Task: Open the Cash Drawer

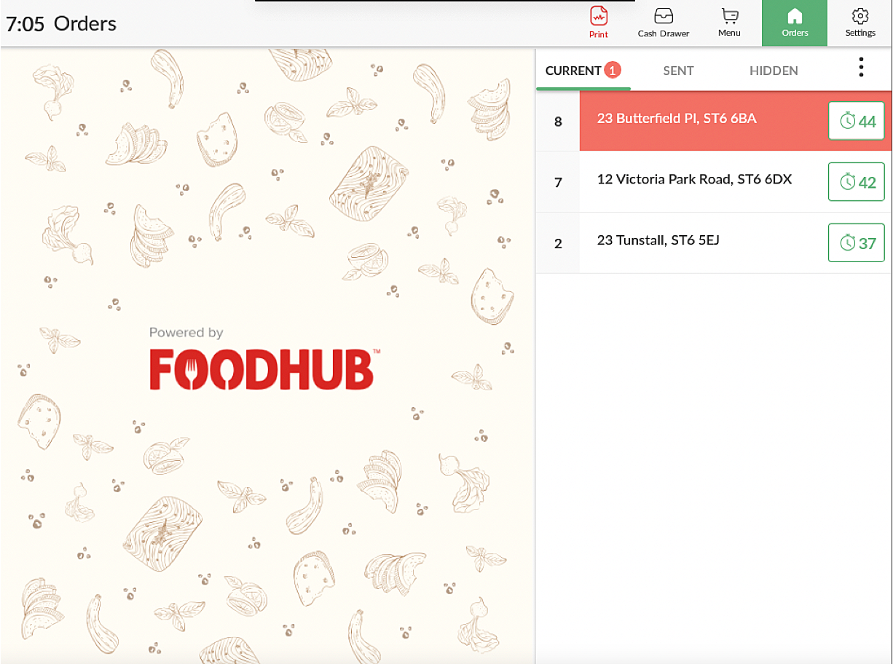Action: coord(663,23)
